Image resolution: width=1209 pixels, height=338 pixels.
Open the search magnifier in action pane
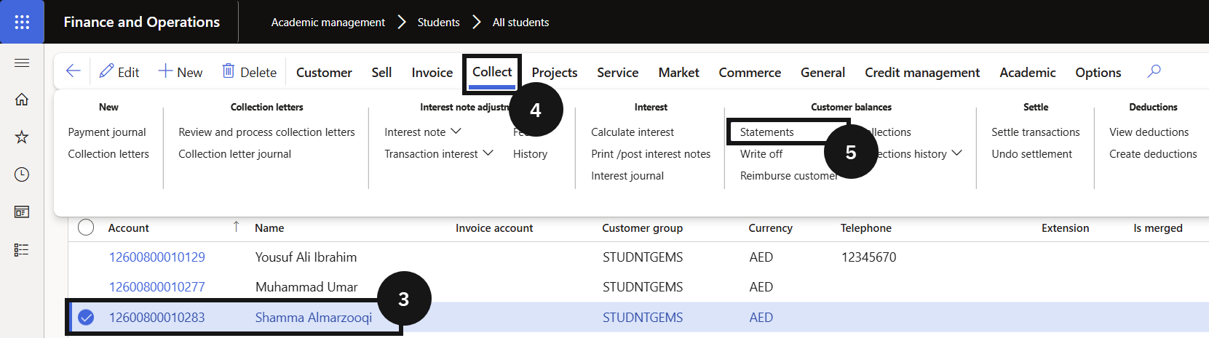tap(1154, 71)
